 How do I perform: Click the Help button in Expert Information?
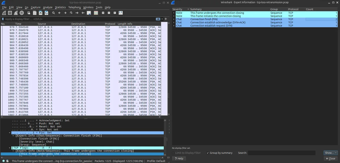click(x=179, y=158)
